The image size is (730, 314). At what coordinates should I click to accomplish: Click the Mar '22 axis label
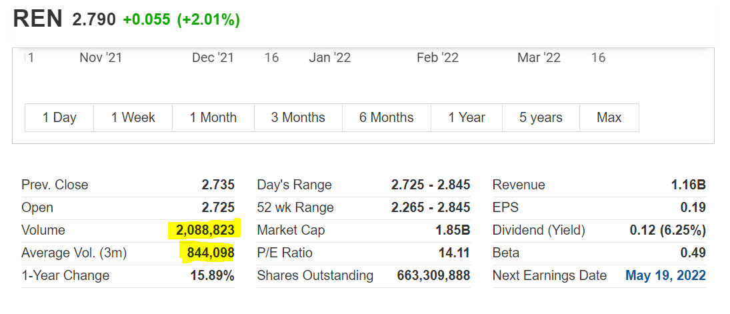539,58
